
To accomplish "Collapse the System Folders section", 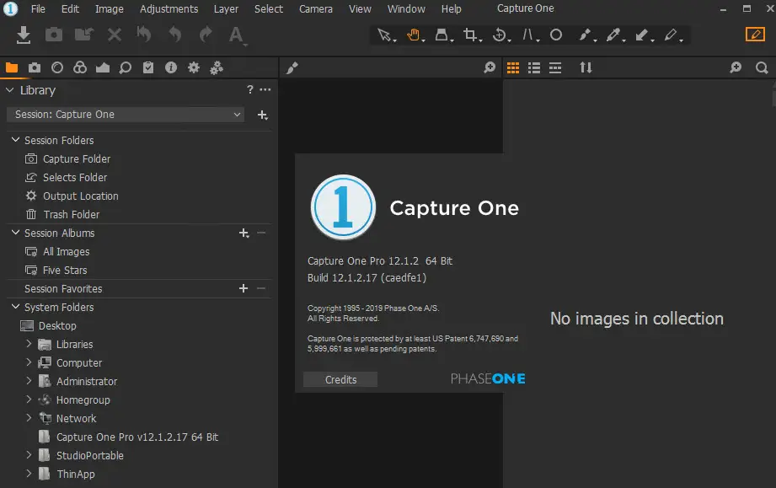I will click(x=15, y=307).
